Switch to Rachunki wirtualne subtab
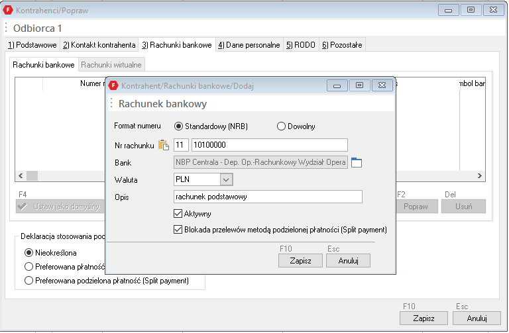 click(x=111, y=65)
